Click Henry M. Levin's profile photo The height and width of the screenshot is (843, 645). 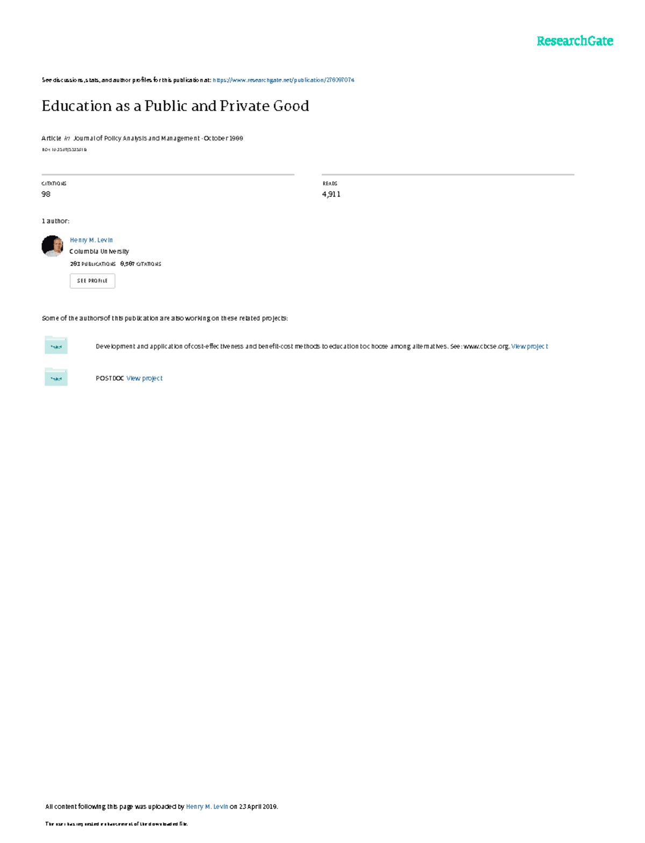click(52, 246)
